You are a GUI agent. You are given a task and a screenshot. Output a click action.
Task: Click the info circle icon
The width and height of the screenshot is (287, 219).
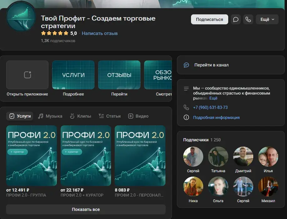186,117
